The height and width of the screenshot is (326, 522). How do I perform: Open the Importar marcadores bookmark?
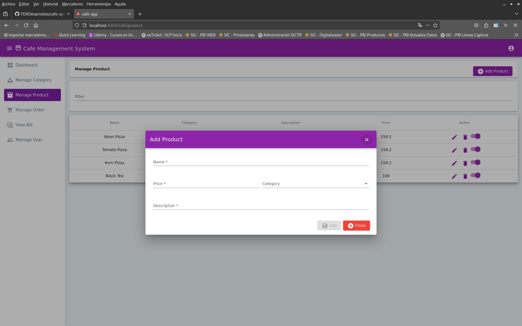coord(27,35)
